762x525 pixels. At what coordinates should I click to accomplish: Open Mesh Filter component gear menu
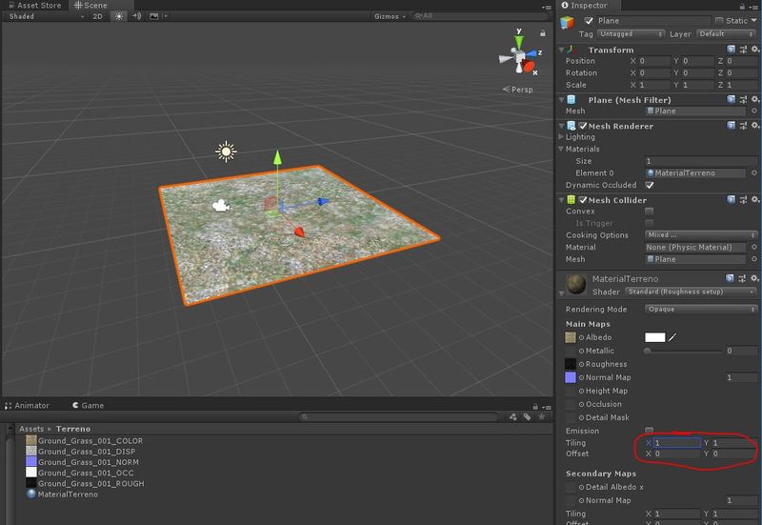click(x=754, y=99)
